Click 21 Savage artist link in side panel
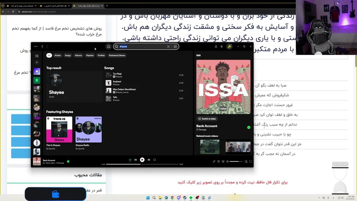357x201 pixels. pyautogui.click(x=201, y=130)
